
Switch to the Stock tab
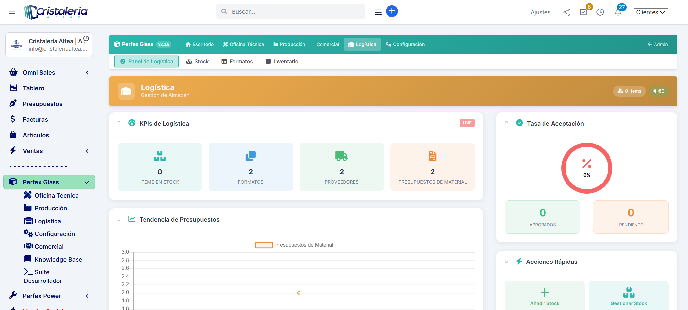pos(197,62)
